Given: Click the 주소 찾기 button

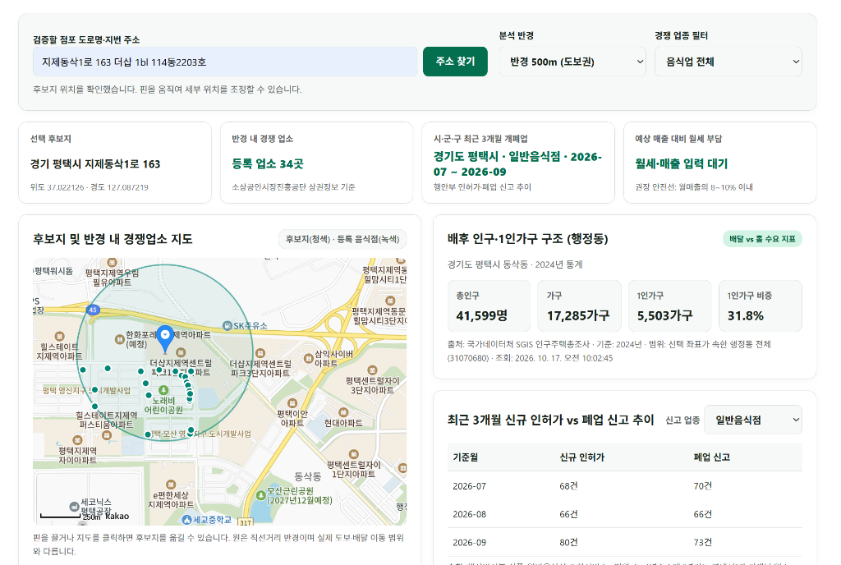Looking at the screenshot, I should tap(455, 62).
